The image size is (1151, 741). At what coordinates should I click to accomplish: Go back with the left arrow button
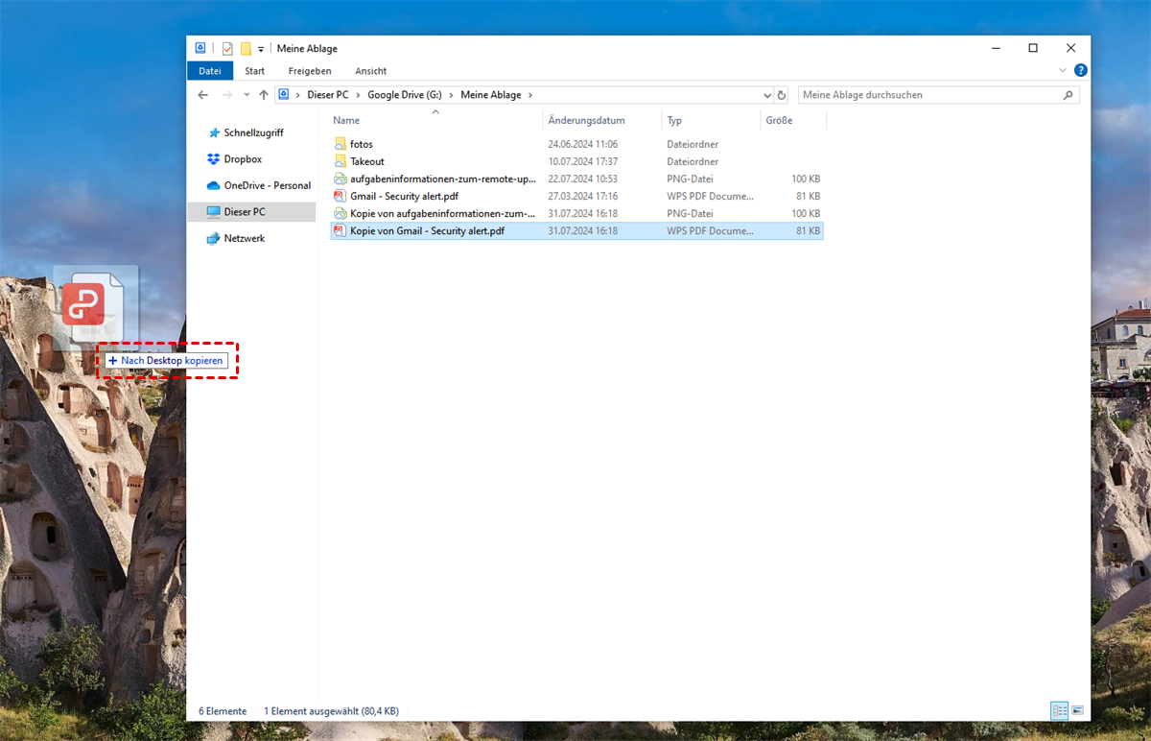(x=203, y=95)
